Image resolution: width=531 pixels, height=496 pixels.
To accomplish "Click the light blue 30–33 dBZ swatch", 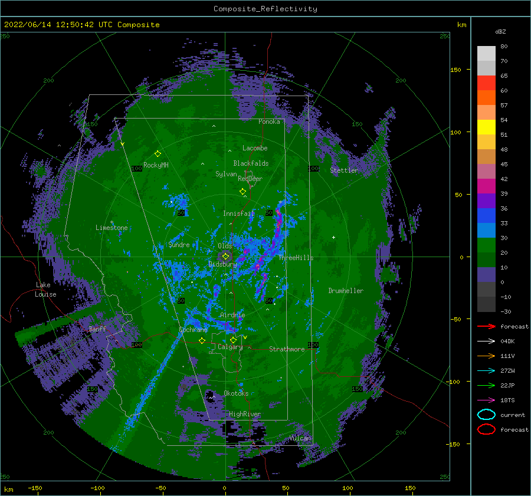I will 486,230.
